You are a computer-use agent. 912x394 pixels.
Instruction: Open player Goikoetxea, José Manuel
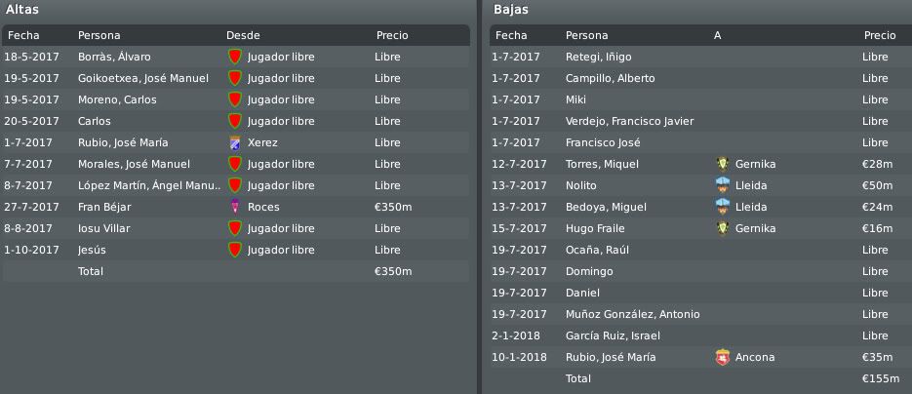point(143,78)
